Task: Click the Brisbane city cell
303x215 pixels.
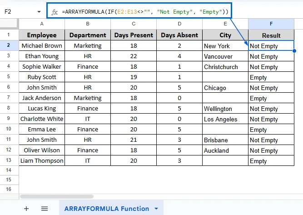Action: point(225,140)
